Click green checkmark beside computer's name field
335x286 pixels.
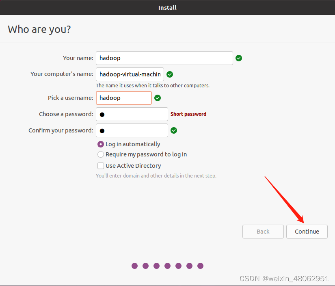click(170, 74)
